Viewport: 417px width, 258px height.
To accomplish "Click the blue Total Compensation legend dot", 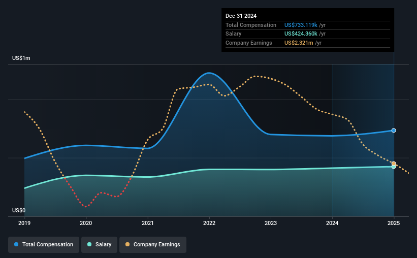I will click(x=16, y=244).
